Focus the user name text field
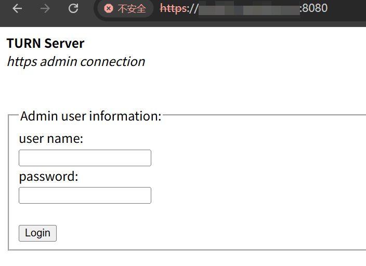 click(85, 158)
